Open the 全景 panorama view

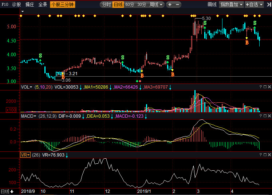pyautogui.click(x=43, y=4)
